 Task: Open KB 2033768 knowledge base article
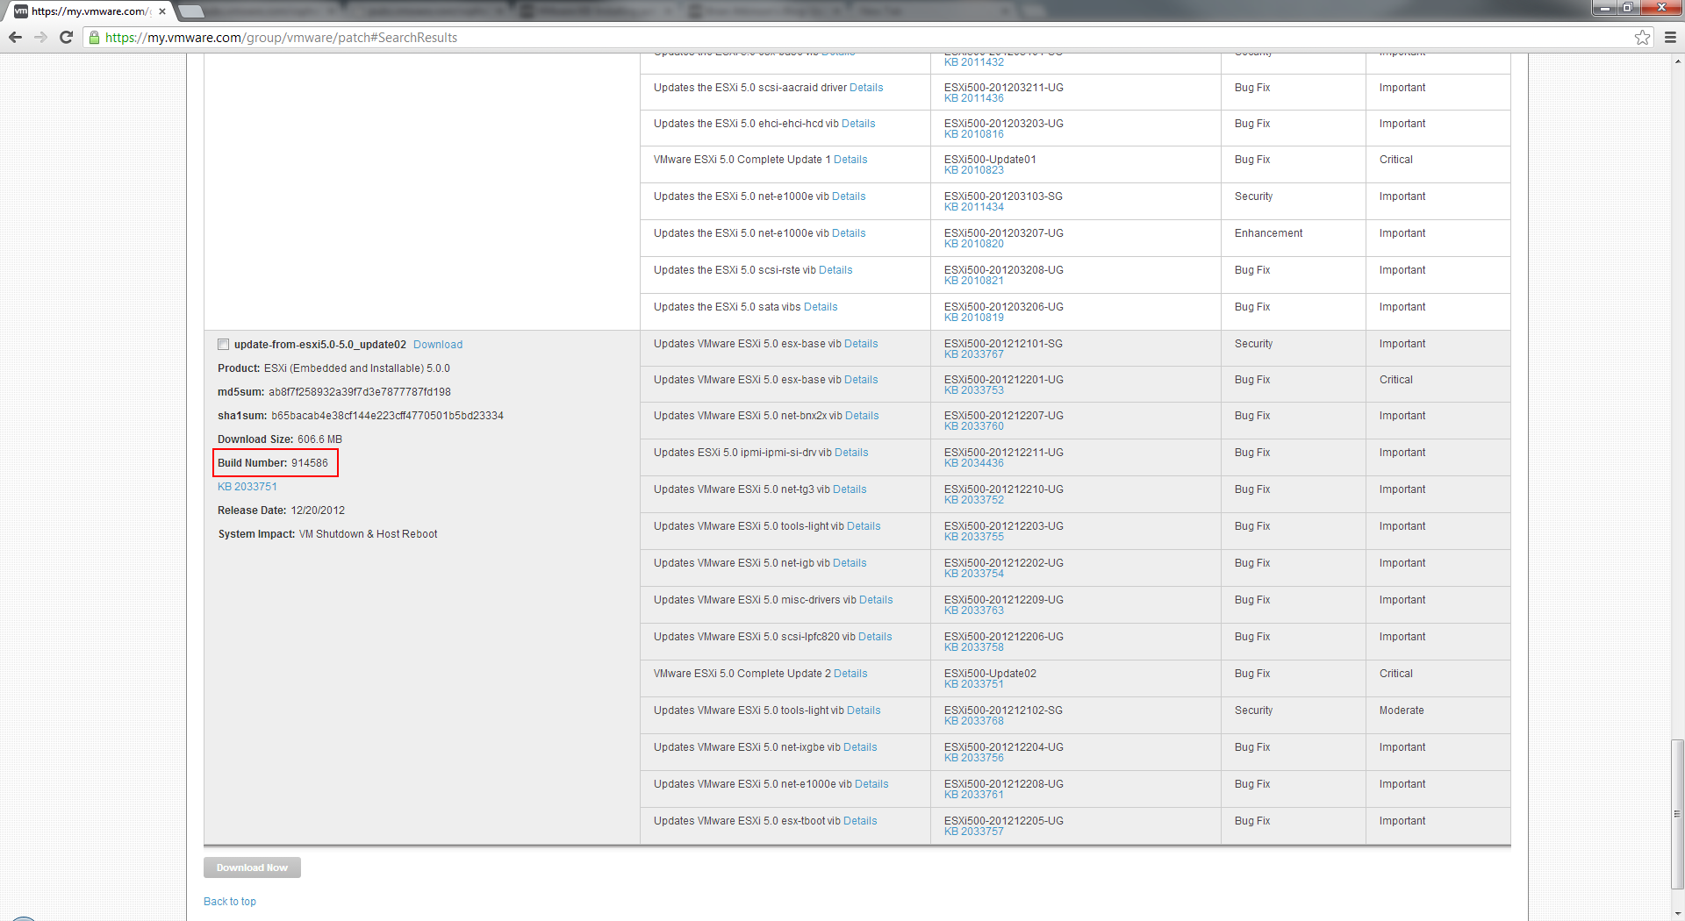pyautogui.click(x=974, y=721)
